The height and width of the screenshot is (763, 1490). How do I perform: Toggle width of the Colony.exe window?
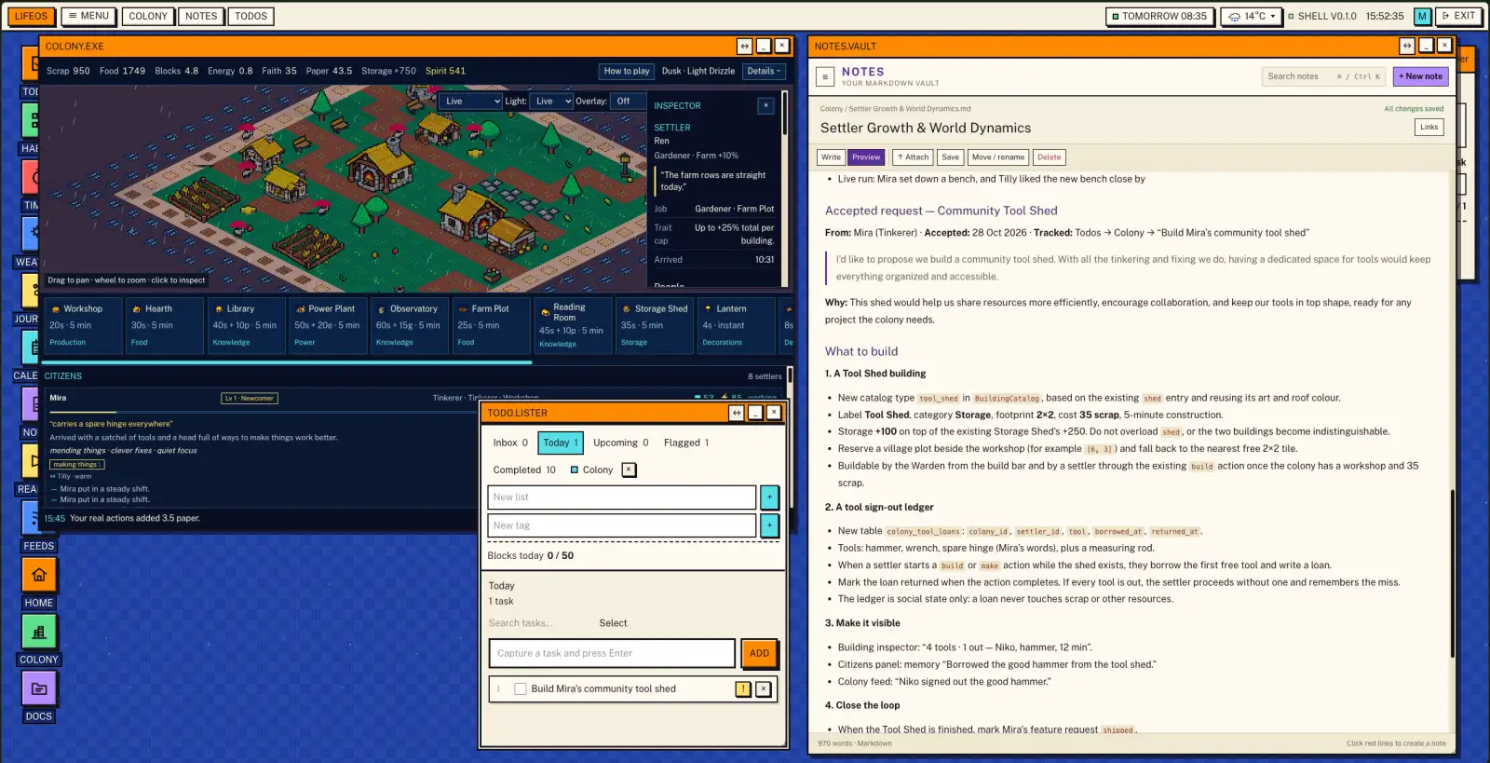[744, 46]
